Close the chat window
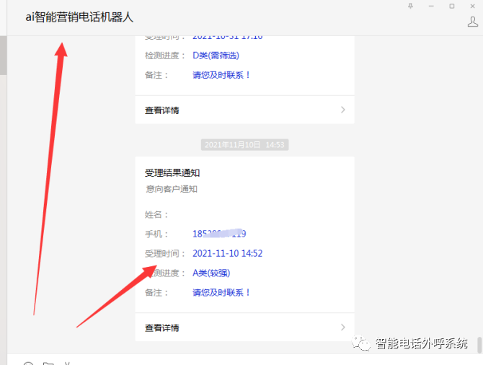Screen dimensions: 483x365 472,6
